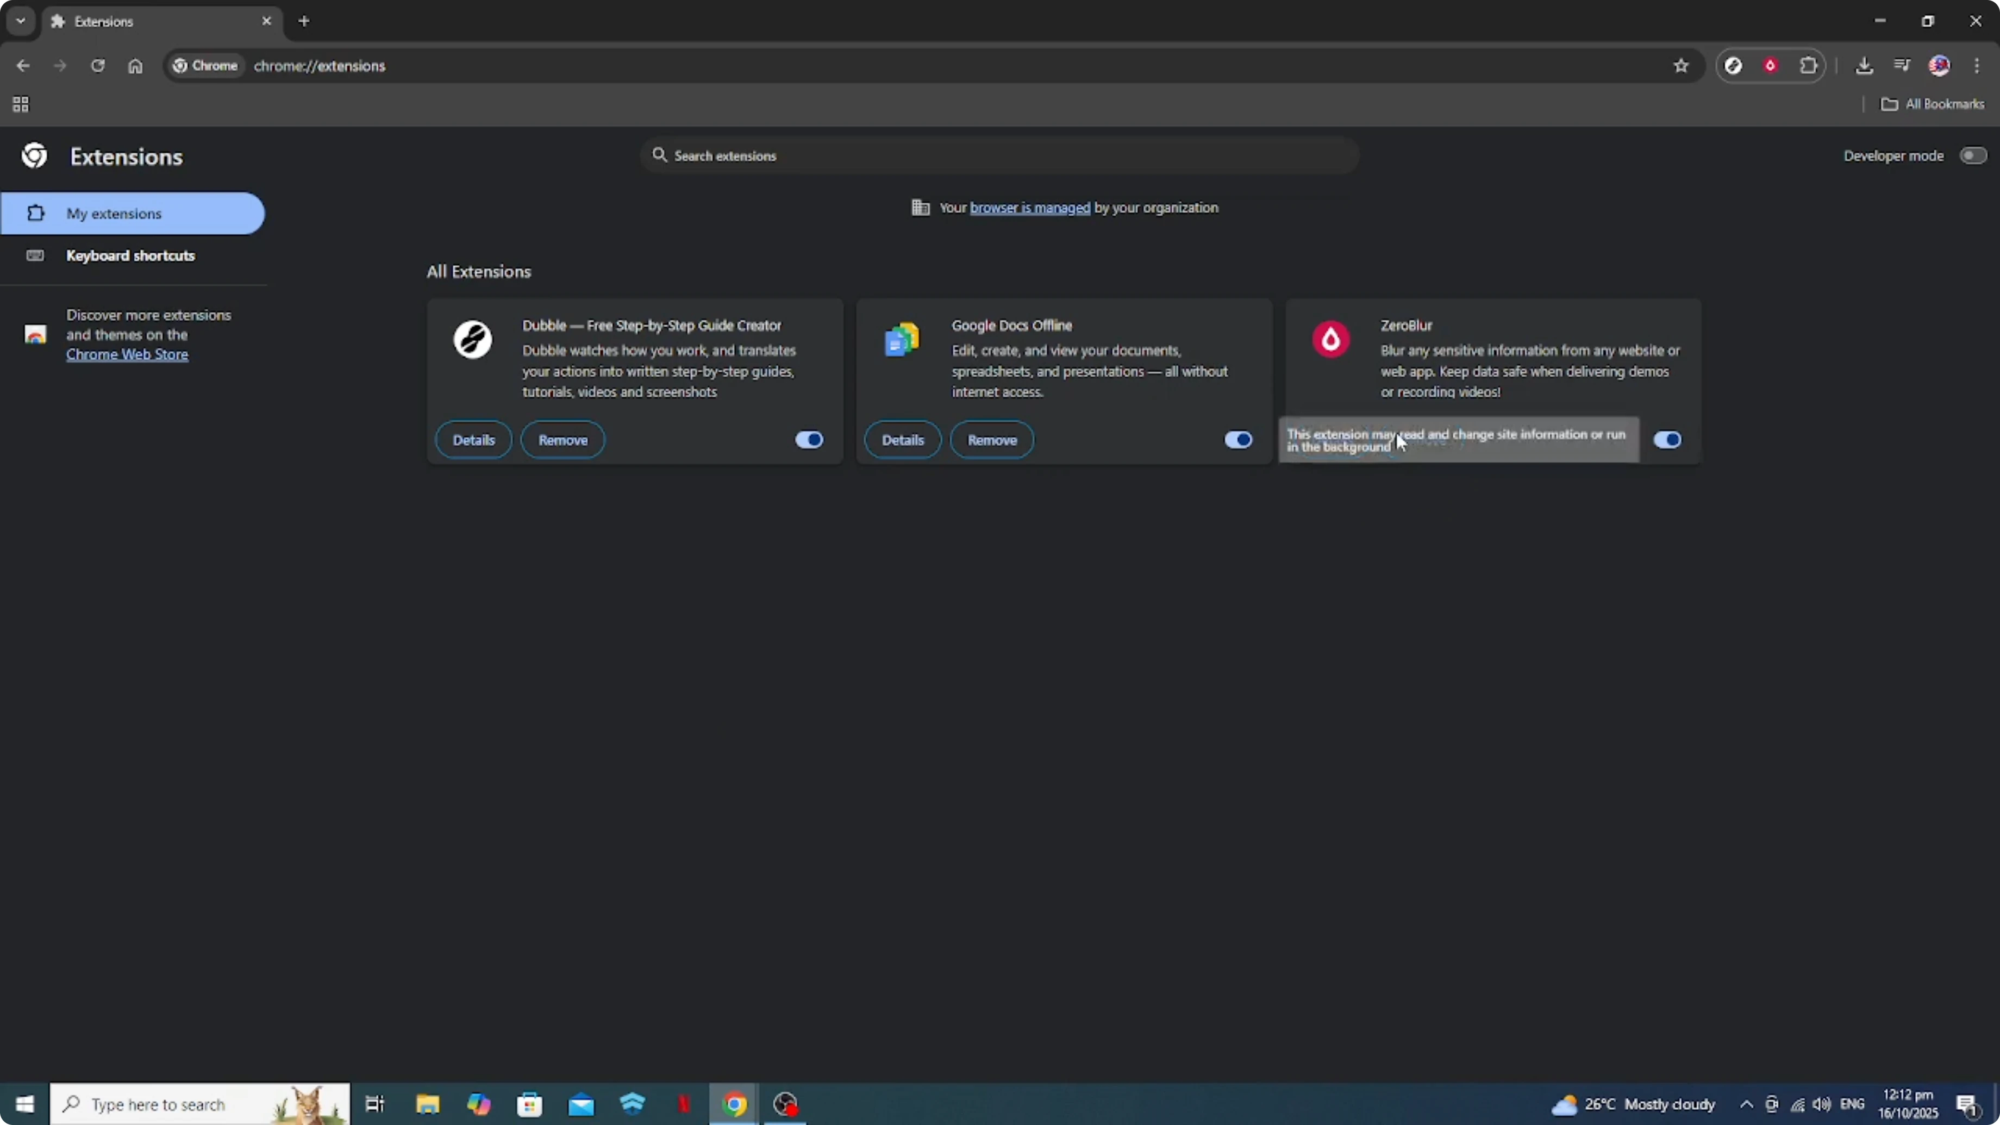The image size is (2000, 1125).
Task: Open Details for Google Docs Offline
Action: (903, 440)
